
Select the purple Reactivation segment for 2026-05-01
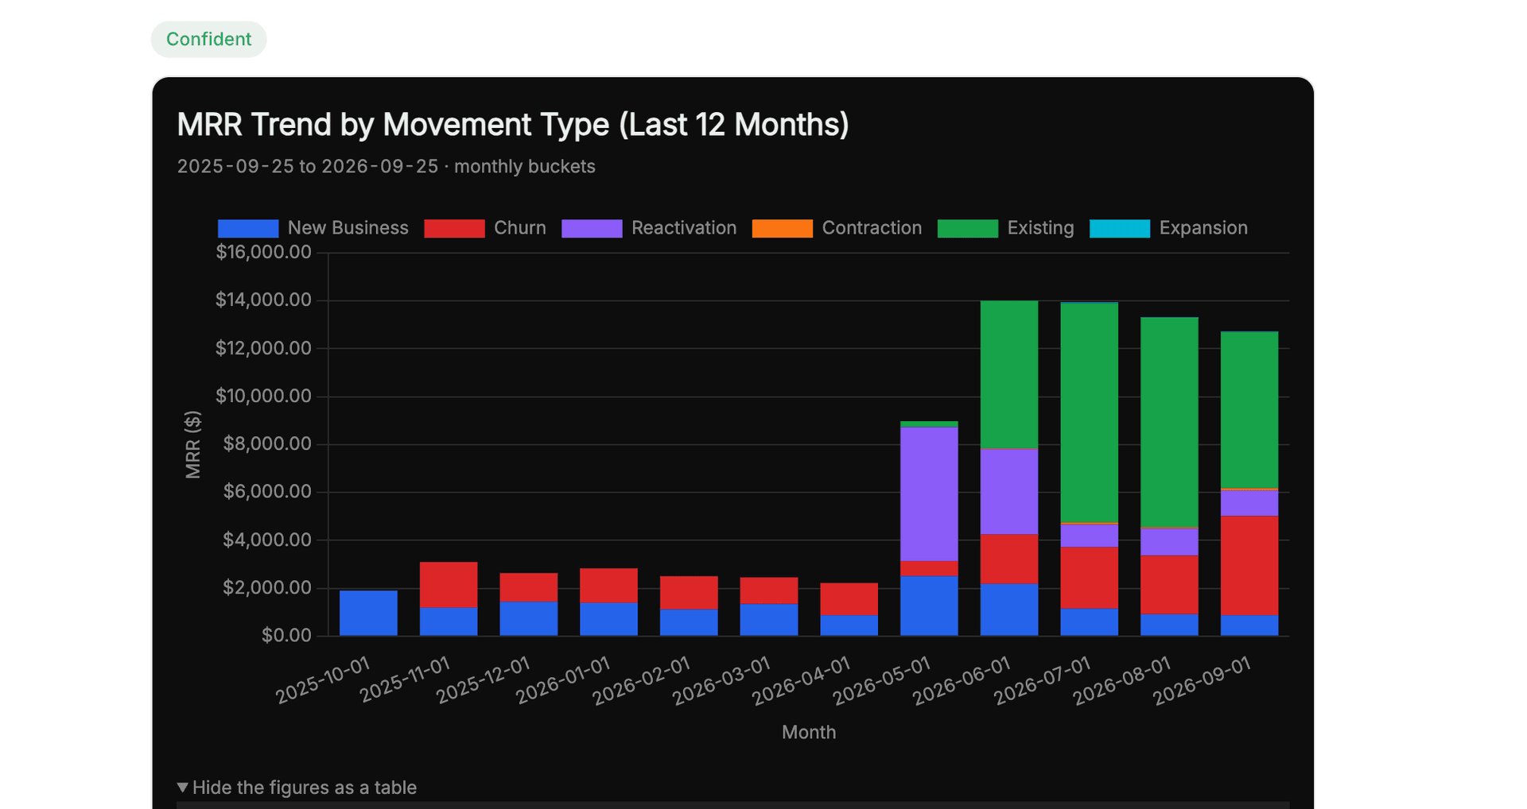[x=929, y=494]
